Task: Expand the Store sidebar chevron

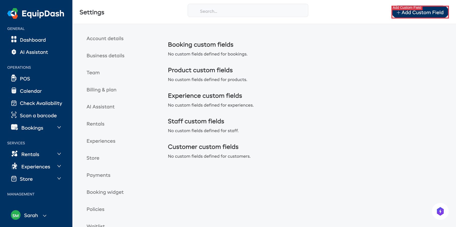Action: (x=59, y=178)
